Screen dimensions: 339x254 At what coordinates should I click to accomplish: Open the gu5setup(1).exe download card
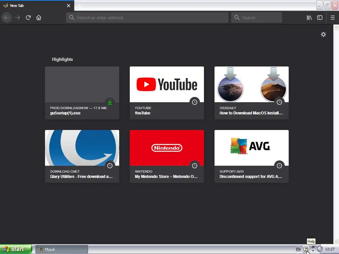tap(82, 93)
